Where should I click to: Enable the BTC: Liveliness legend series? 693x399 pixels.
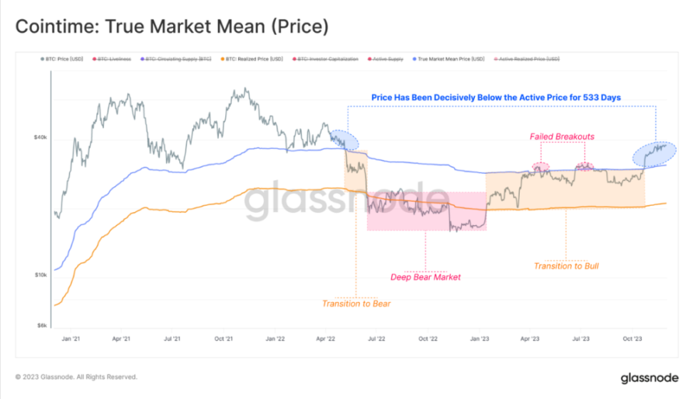(112, 58)
